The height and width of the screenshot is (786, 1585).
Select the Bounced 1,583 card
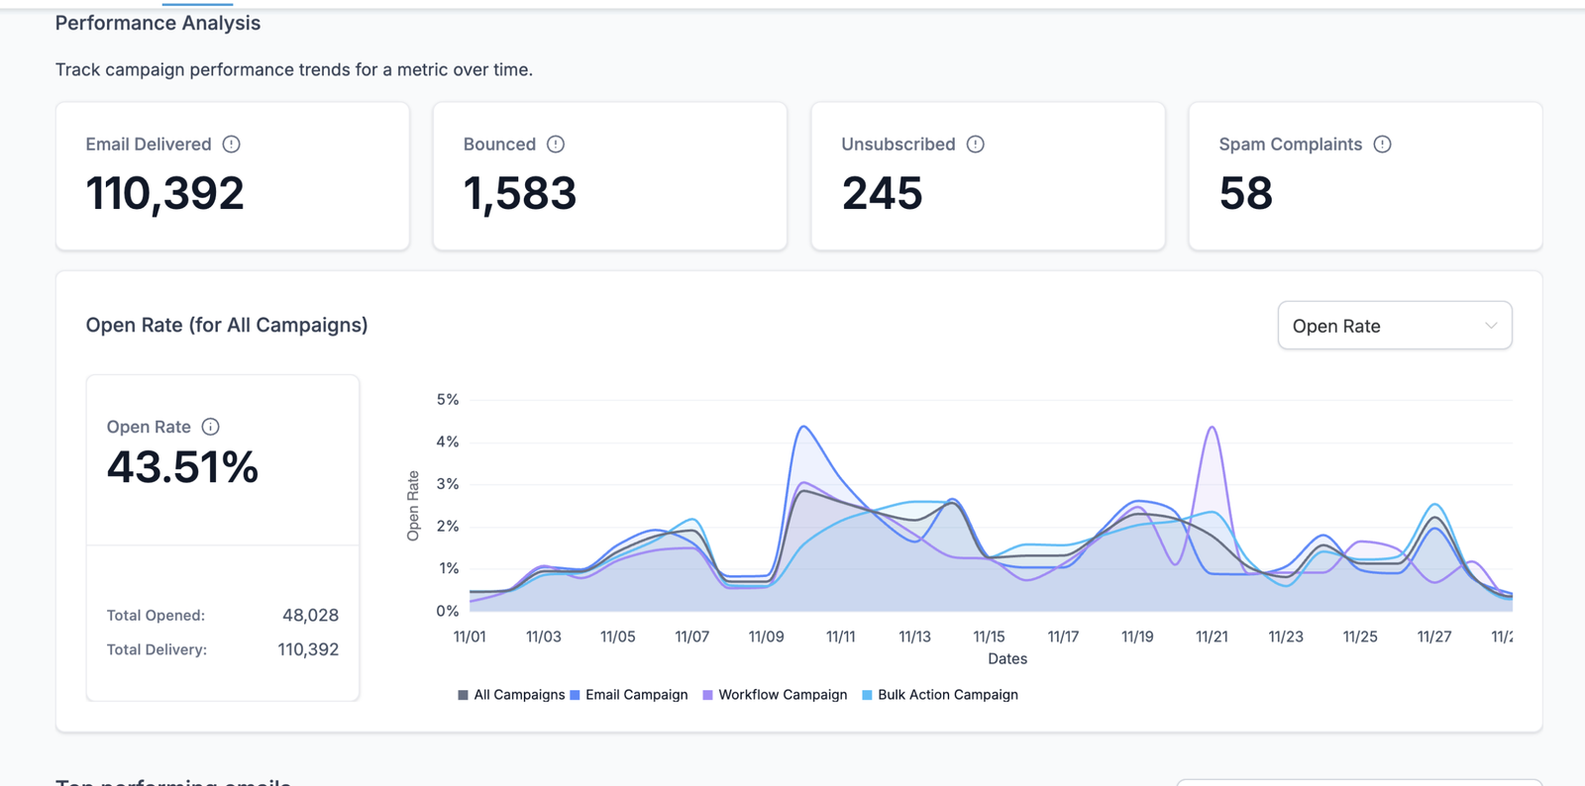tap(609, 176)
